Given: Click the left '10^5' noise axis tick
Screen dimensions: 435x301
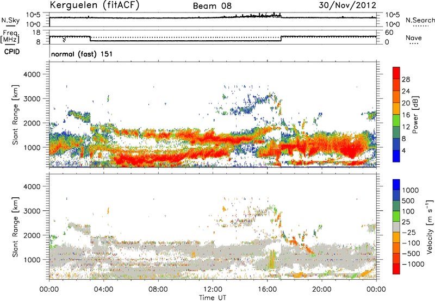Looking at the screenshot, I should (x=33, y=15).
